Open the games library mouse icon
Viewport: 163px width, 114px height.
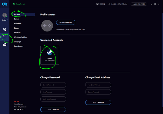(5, 29)
